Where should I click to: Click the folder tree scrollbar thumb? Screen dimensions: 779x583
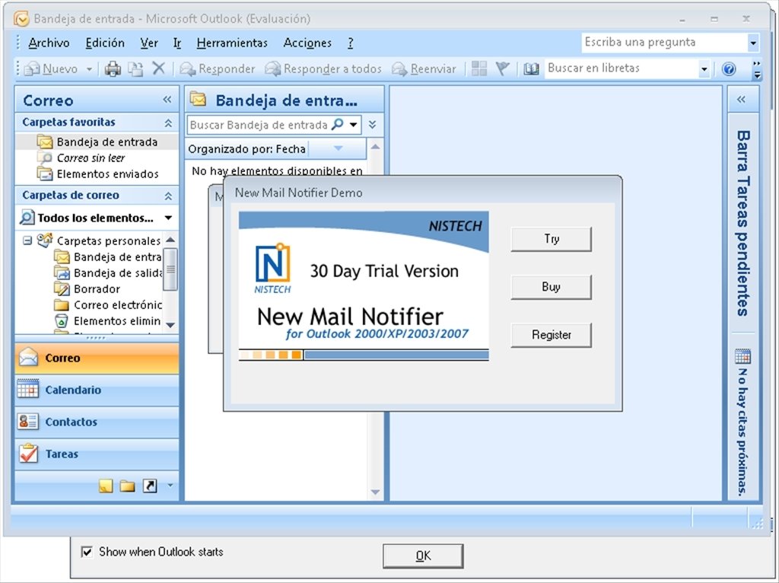click(170, 269)
